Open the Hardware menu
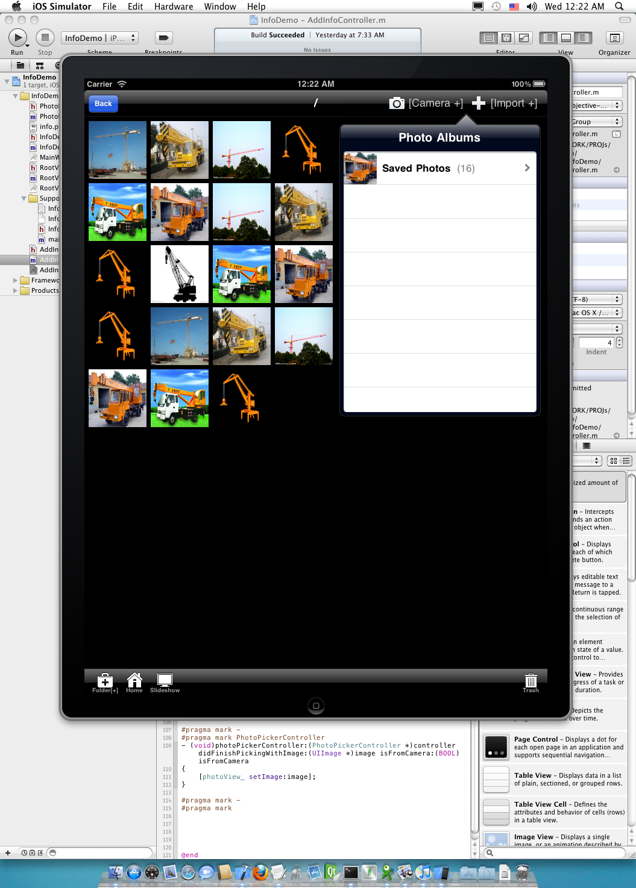 pos(174,7)
